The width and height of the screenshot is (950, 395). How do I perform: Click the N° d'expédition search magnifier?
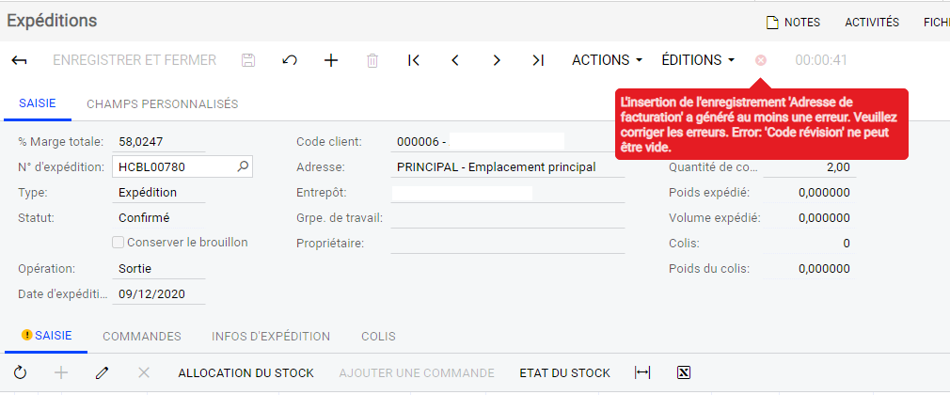tap(243, 166)
